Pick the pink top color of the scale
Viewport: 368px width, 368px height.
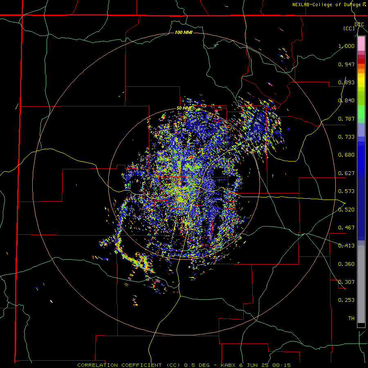[x=361, y=43]
